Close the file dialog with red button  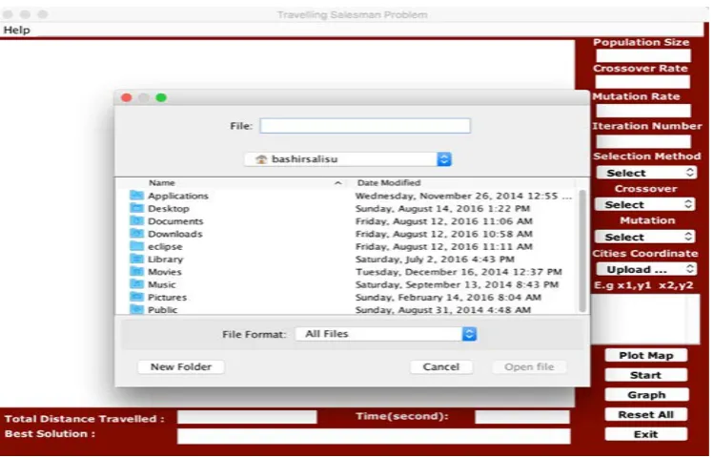pos(127,97)
